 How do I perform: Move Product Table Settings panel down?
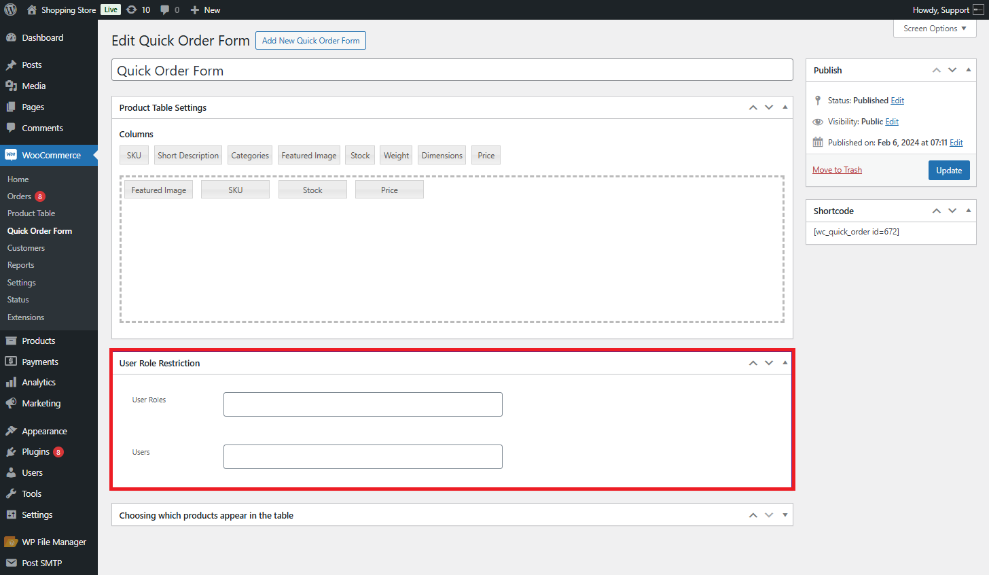tap(769, 107)
